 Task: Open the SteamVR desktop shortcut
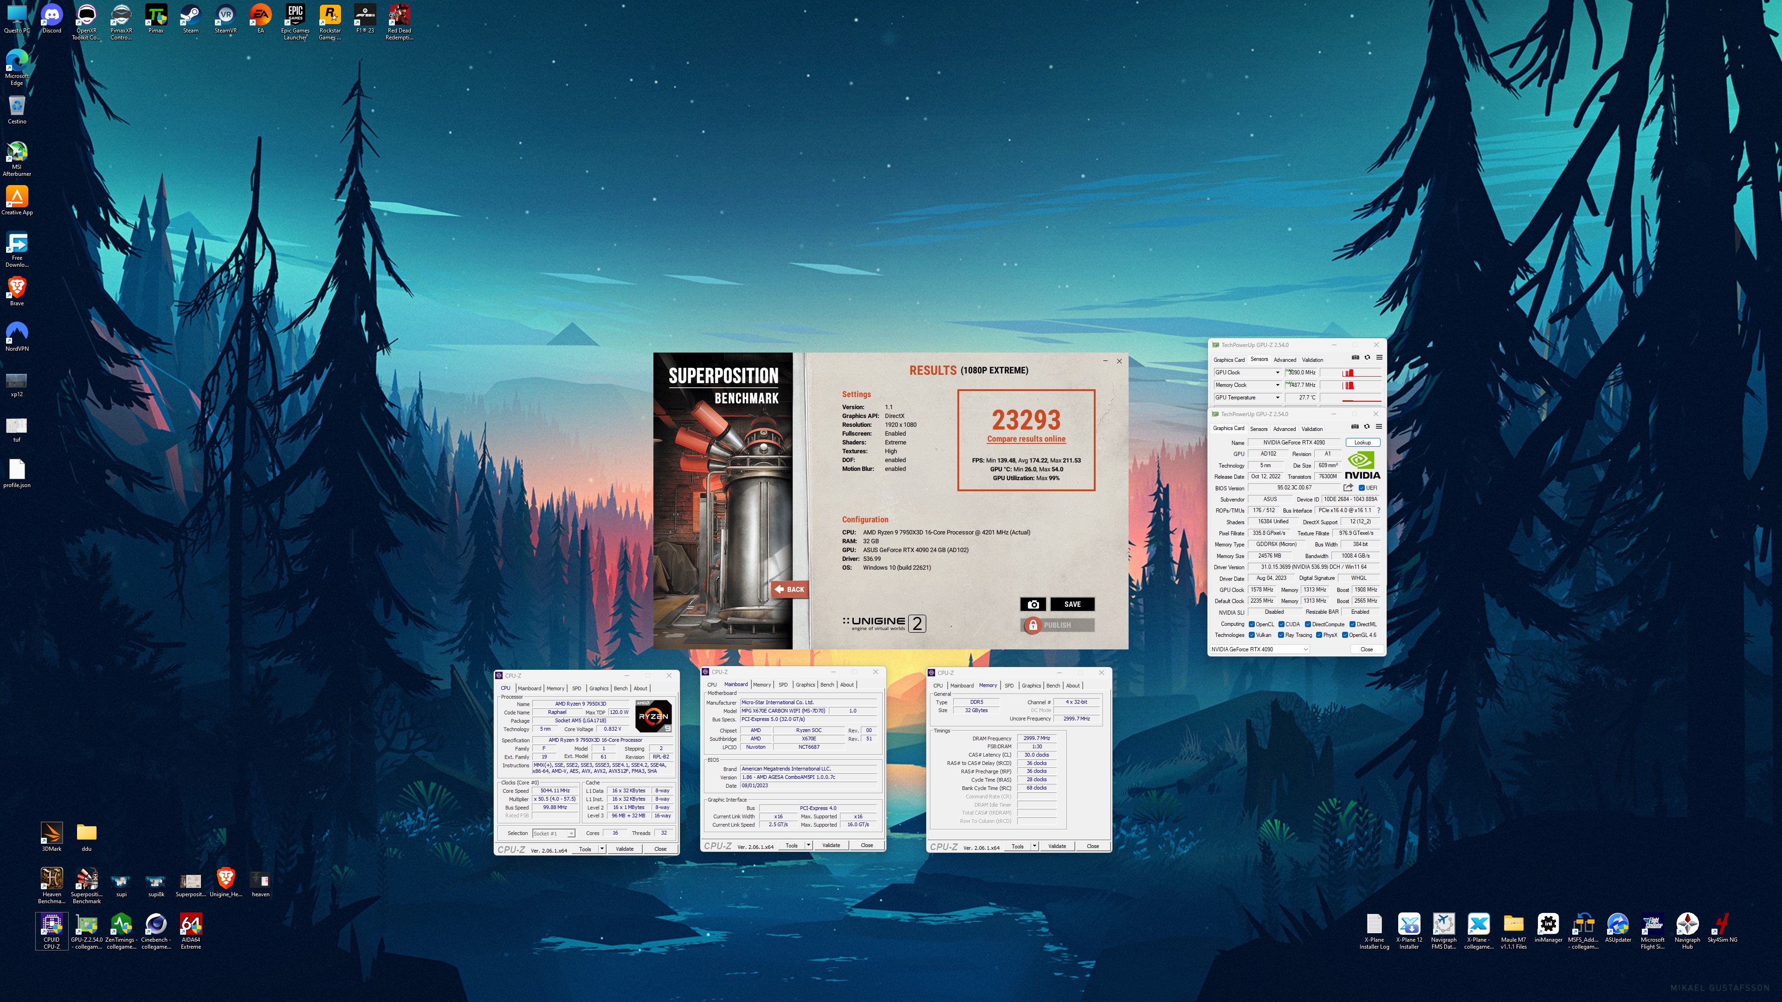click(x=226, y=19)
